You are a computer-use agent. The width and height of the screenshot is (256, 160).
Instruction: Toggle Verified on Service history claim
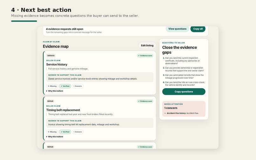pyautogui.click(x=65, y=86)
